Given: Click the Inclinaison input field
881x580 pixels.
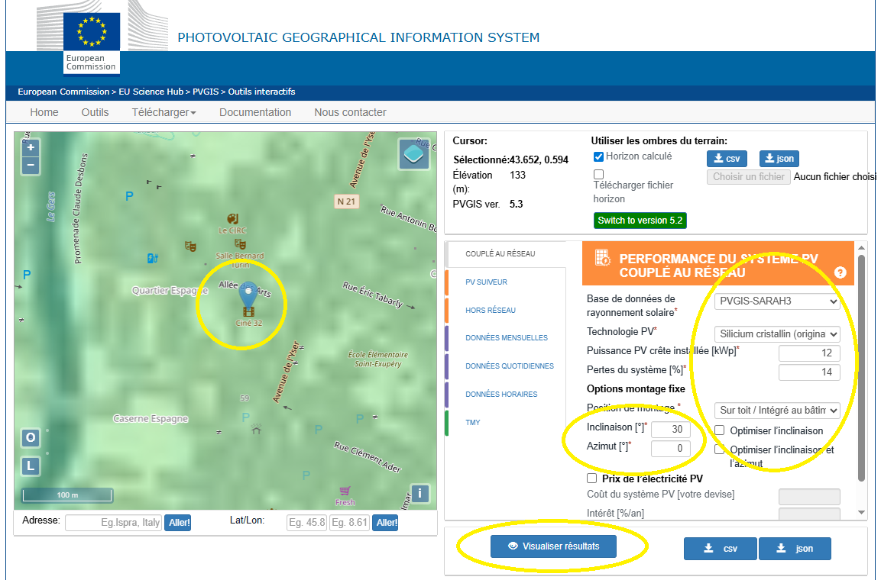Looking at the screenshot, I should (671, 429).
